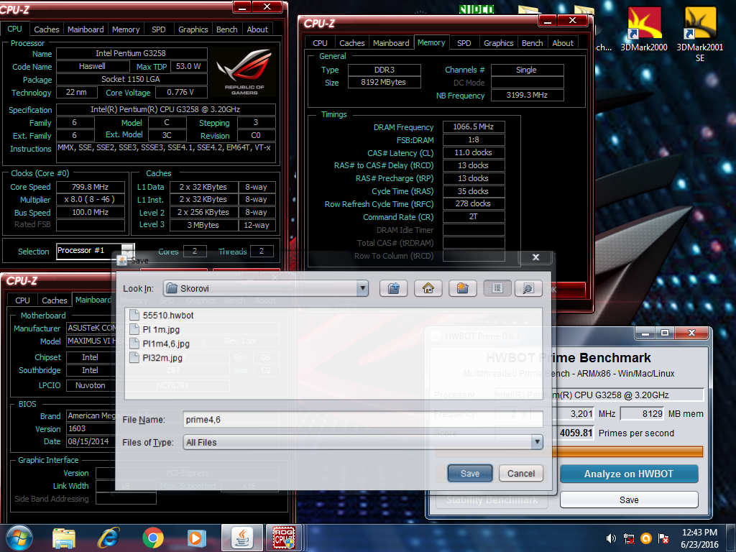Open the volume control in system tray
The image size is (736, 552).
click(x=611, y=538)
